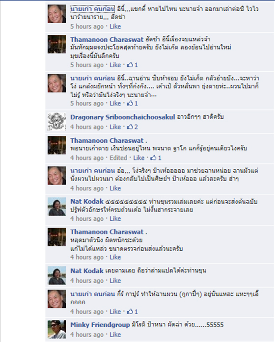Viewport: 275px width, 342px height.
Task: Like Thamanoon's หลุดมาตัวนึง comment
Action: click(x=115, y=258)
